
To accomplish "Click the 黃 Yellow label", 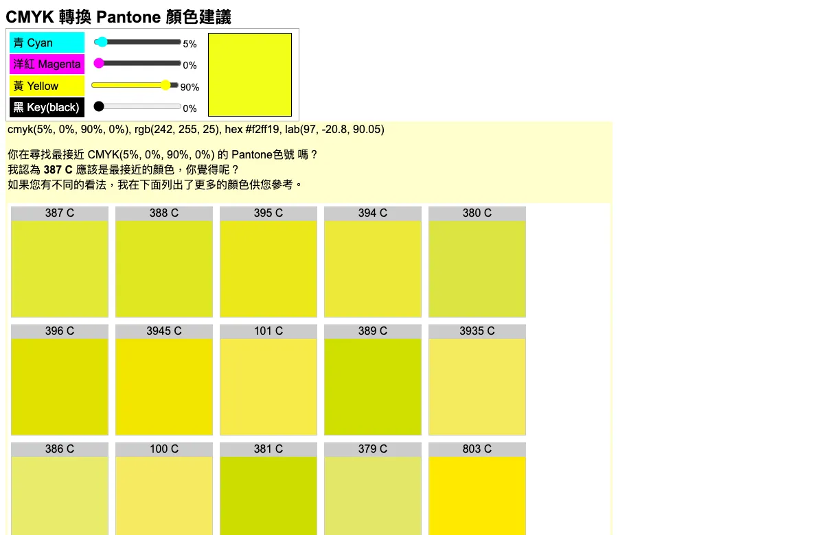I will (47, 86).
